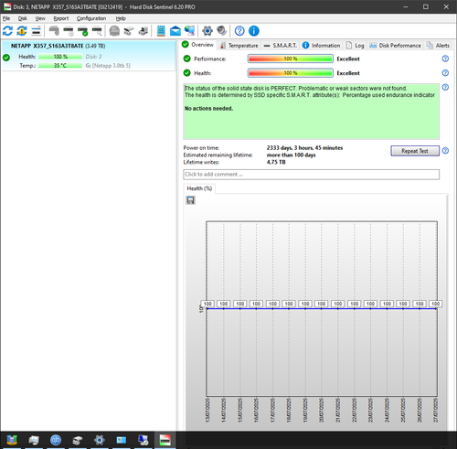Viewport: 457px width, 449px height.
Task: Switch to the Alerts tab
Action: click(438, 46)
